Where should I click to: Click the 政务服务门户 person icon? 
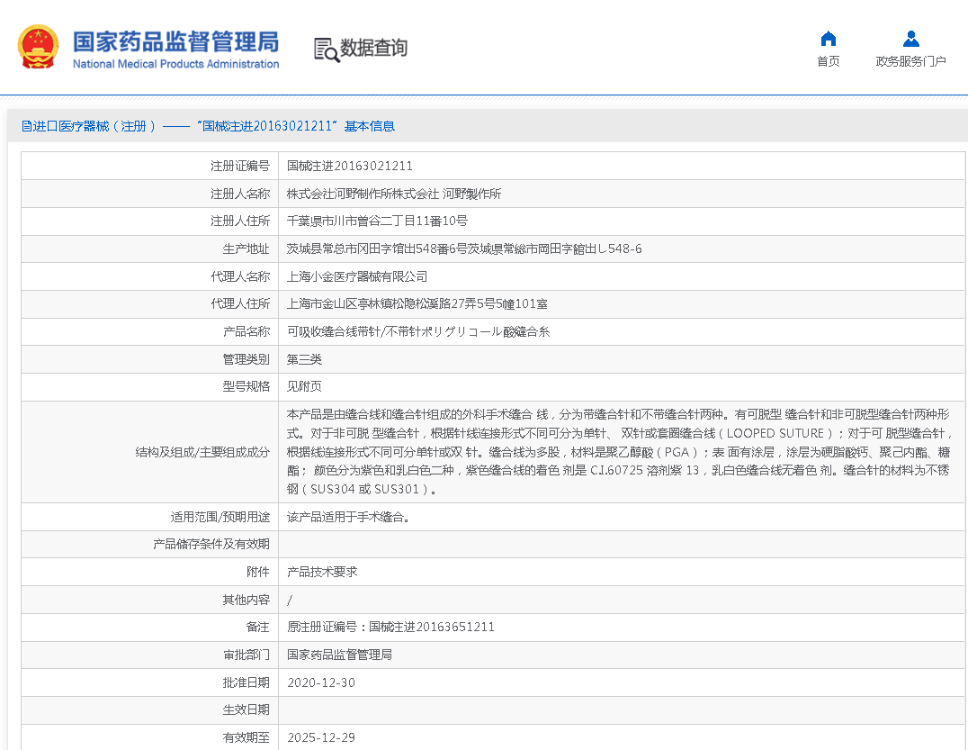click(910, 37)
